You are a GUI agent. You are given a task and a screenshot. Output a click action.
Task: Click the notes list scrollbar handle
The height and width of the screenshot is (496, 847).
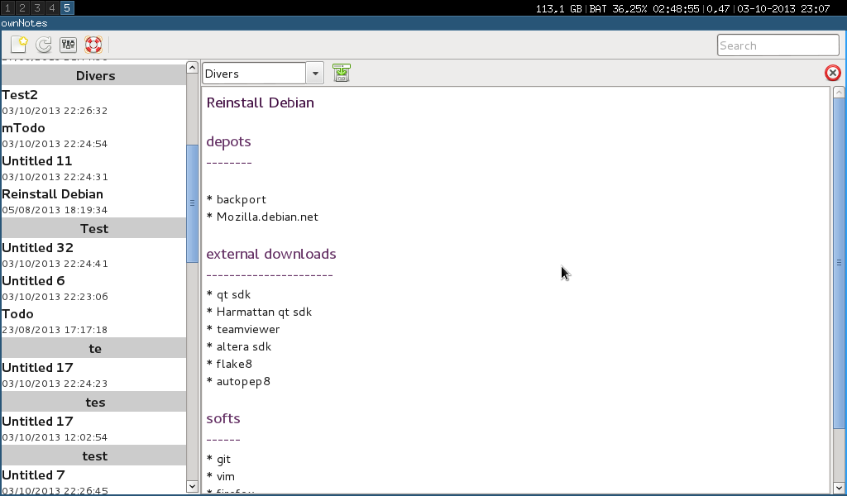click(193, 203)
